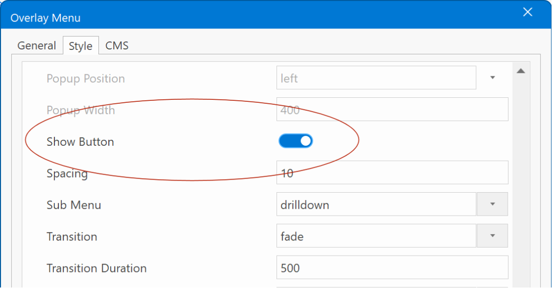This screenshot has height=290, width=552.
Task: Toggle the Show Button switch
Action: click(295, 141)
